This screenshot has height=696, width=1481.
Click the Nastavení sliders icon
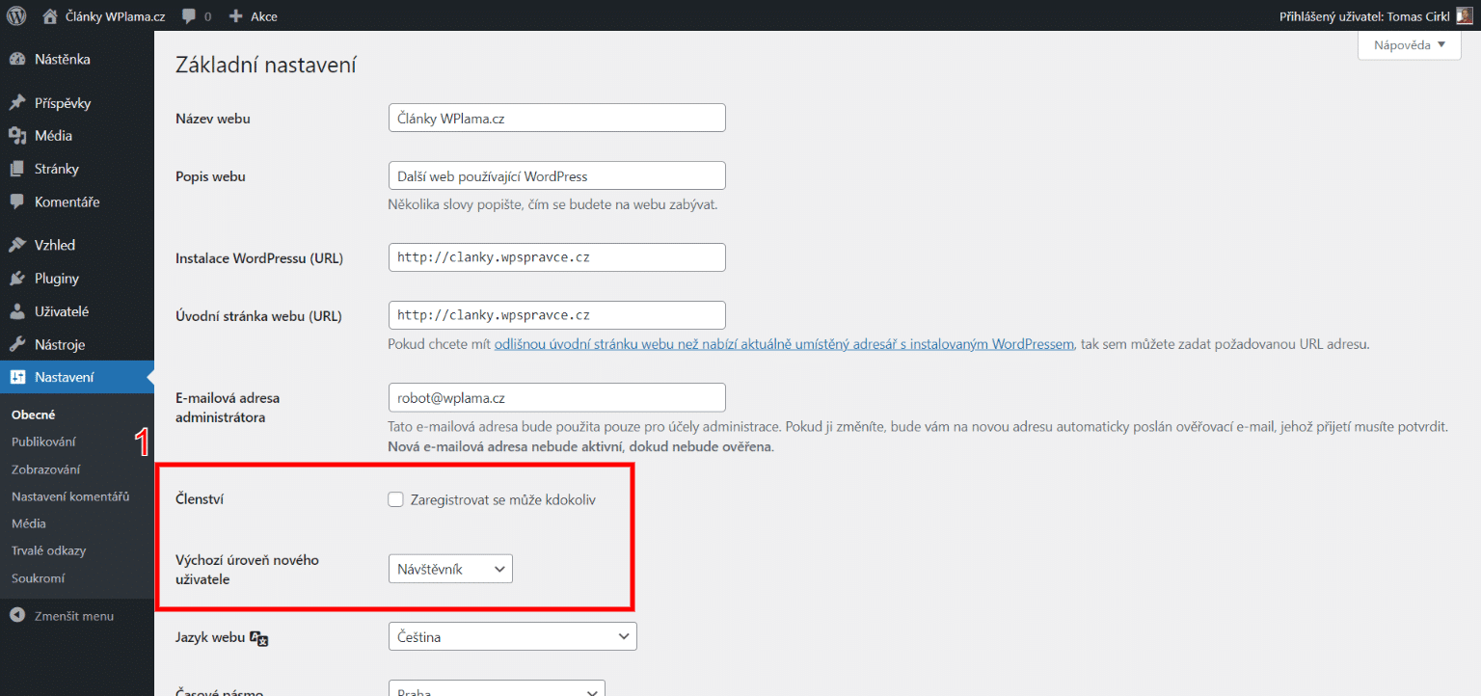coord(17,378)
